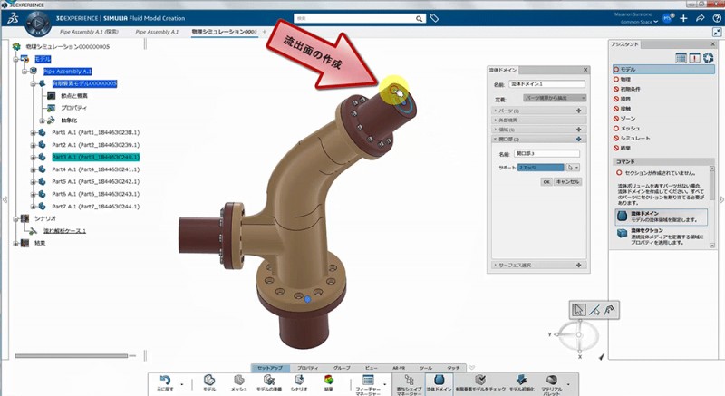
Task: Switch to the プロパティ ribbon tab
Action: [x=307, y=368]
